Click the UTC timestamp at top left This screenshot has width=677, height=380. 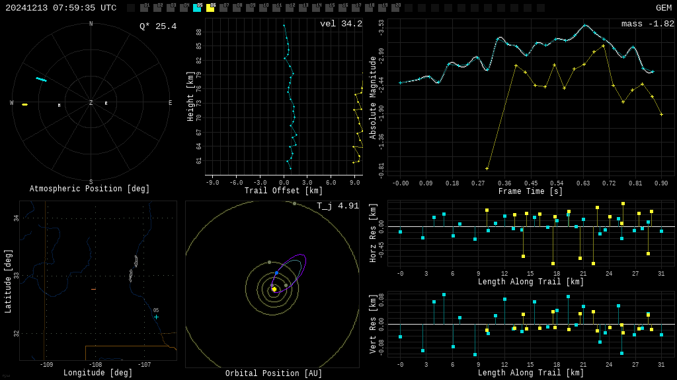click(x=61, y=8)
